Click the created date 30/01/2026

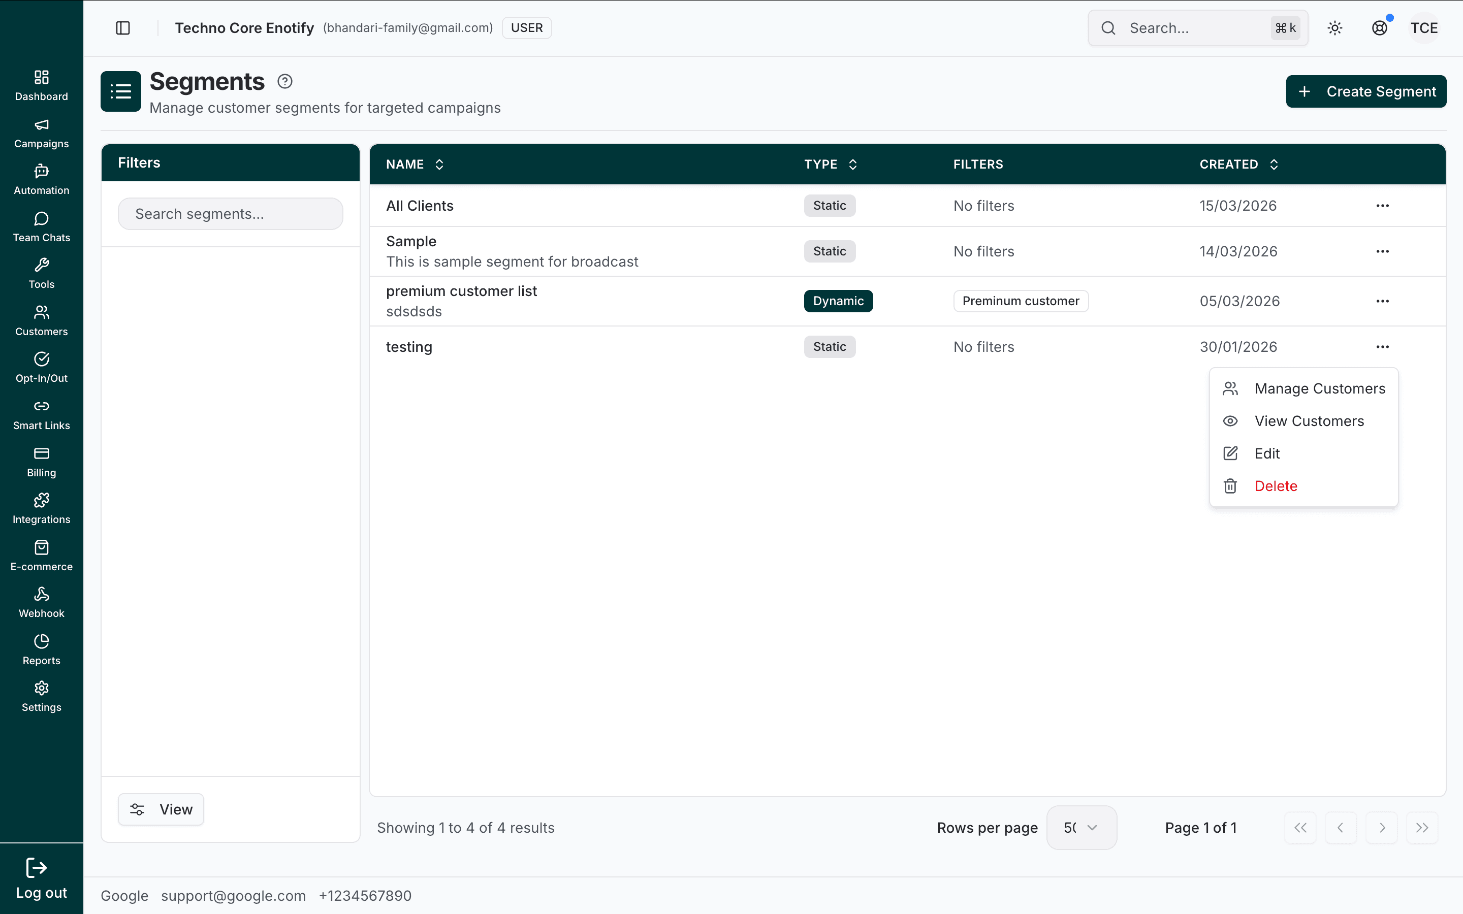click(x=1238, y=347)
